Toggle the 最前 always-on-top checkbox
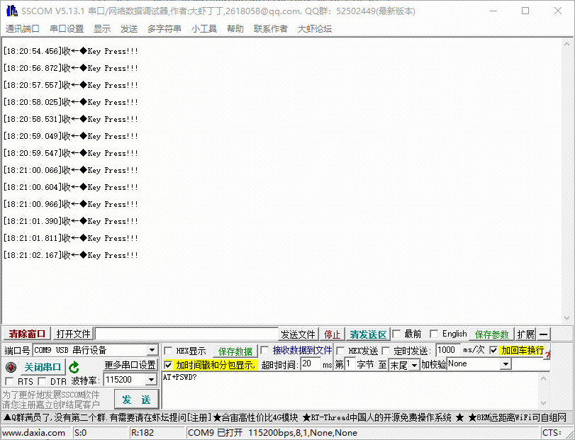Image resolution: width=575 pixels, height=440 pixels. click(x=396, y=334)
